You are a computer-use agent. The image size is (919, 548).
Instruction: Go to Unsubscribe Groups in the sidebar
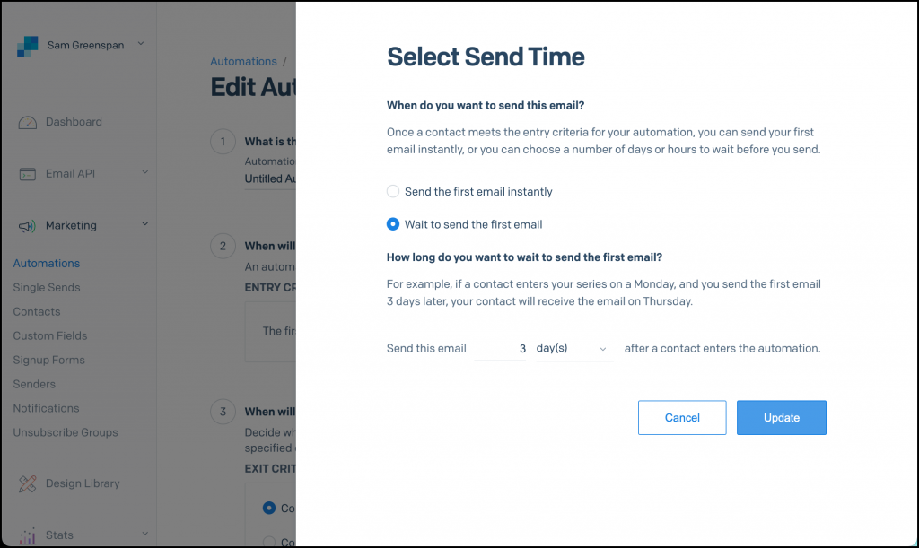click(64, 432)
